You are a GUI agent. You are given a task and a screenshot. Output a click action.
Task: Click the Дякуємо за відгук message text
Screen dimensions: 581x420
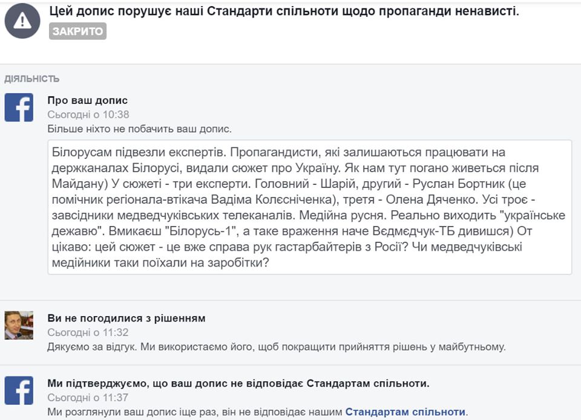tap(277, 347)
